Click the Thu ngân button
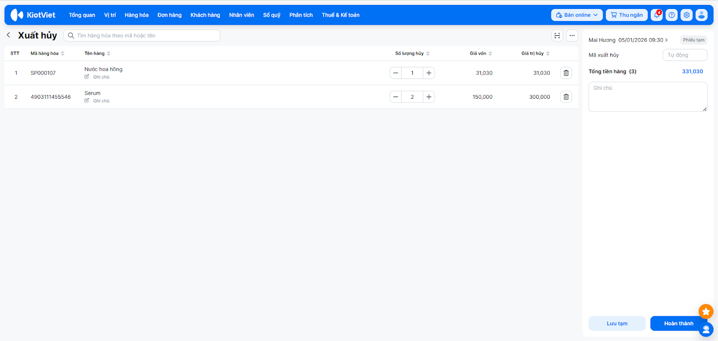Viewport: 718px width, 341px height. pos(626,15)
